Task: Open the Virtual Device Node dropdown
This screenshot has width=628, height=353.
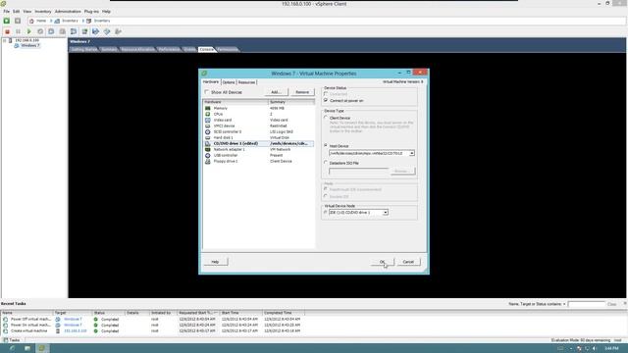Action: point(385,213)
